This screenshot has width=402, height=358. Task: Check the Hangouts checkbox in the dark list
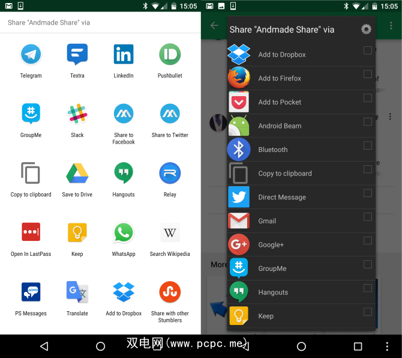coord(368,288)
